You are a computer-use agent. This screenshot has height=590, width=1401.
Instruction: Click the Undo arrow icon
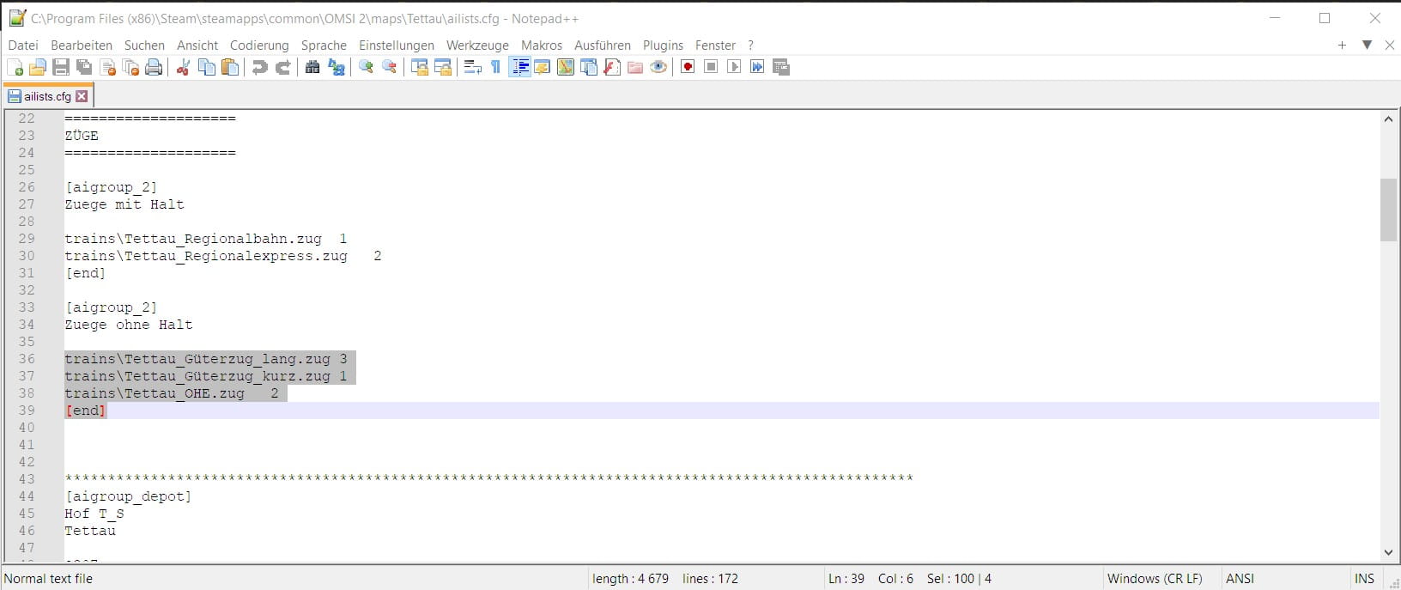259,68
